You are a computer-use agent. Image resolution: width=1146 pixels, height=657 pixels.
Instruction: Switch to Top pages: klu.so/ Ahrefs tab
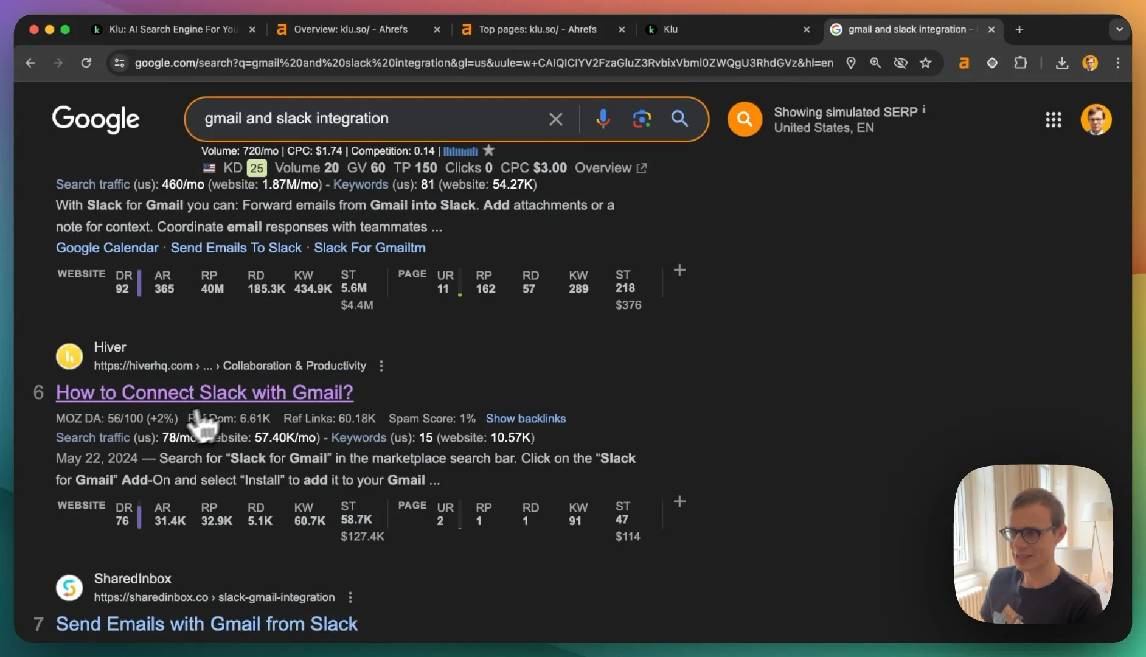pos(543,29)
